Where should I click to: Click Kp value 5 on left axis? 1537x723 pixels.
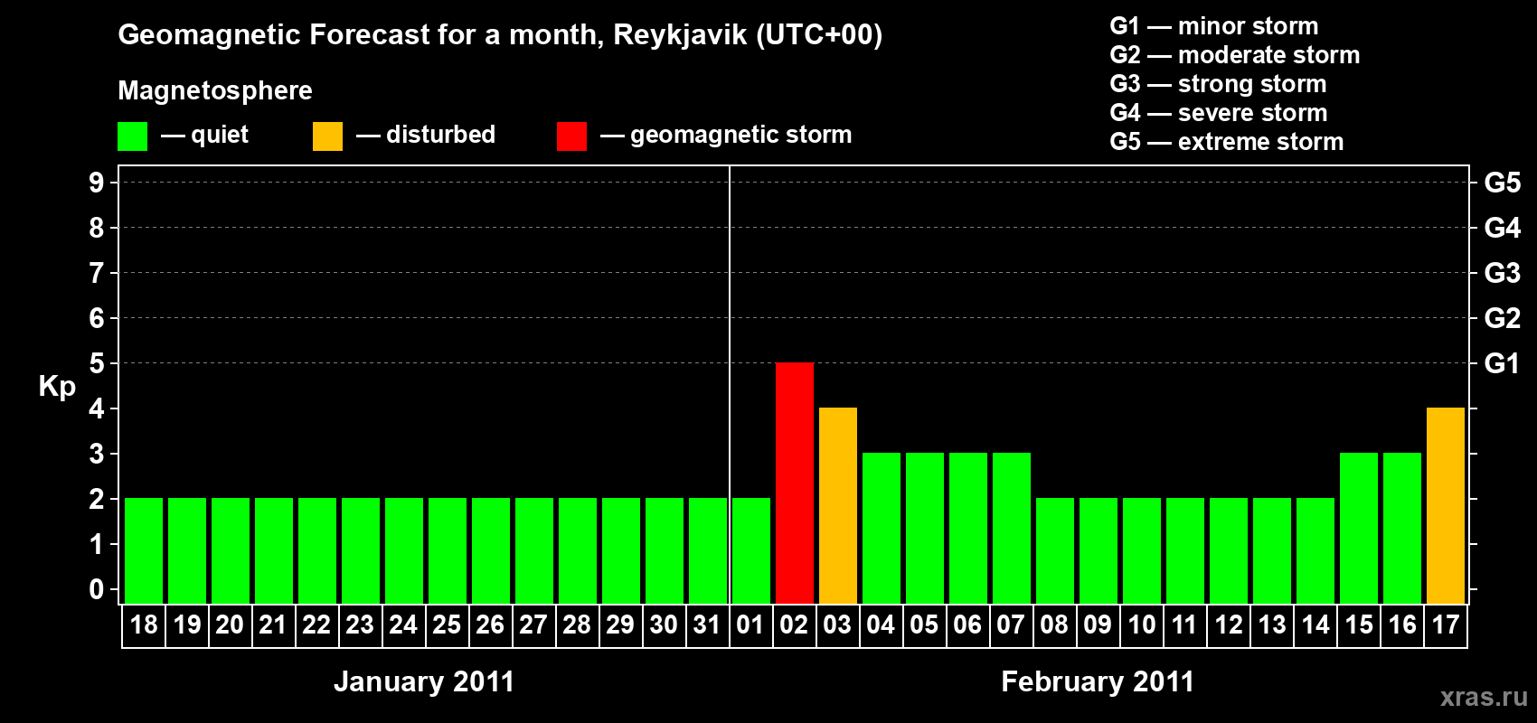click(97, 363)
